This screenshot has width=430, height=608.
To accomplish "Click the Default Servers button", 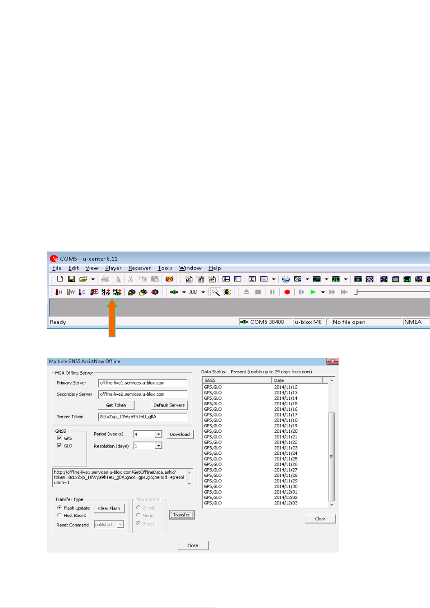I will click(169, 405).
